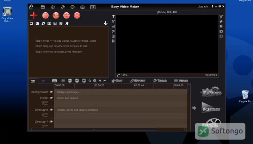Click the timeline grid view icon
Screen dimensions: 253x144
tap(63, 81)
